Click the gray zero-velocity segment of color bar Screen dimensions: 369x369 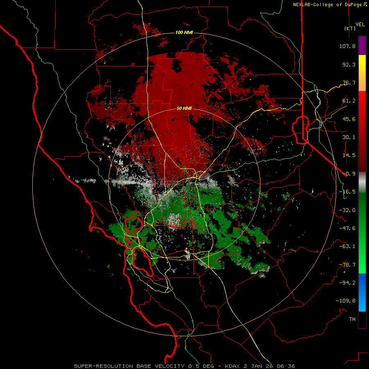coord(362,182)
